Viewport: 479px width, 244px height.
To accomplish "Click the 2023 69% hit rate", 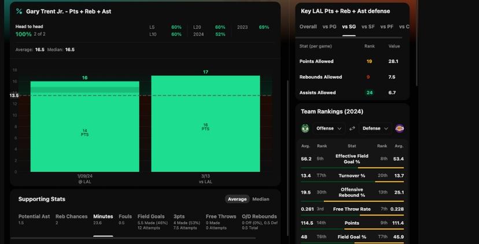I will [x=253, y=27].
